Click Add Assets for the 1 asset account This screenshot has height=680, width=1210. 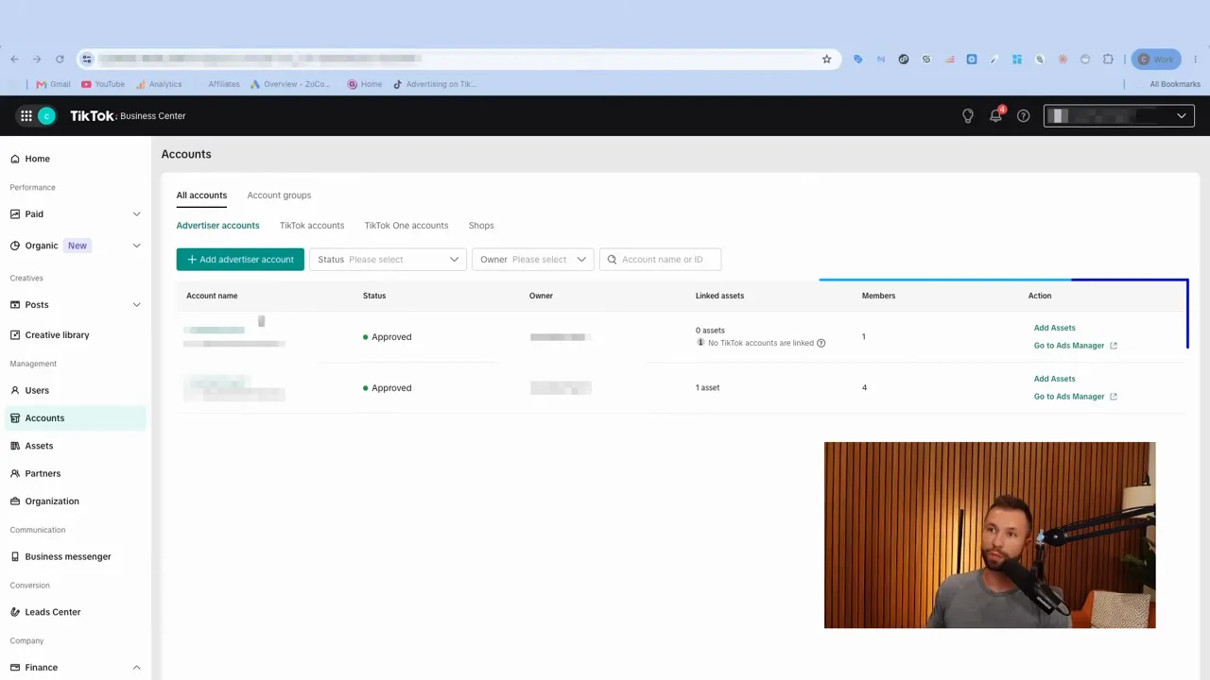click(x=1054, y=379)
